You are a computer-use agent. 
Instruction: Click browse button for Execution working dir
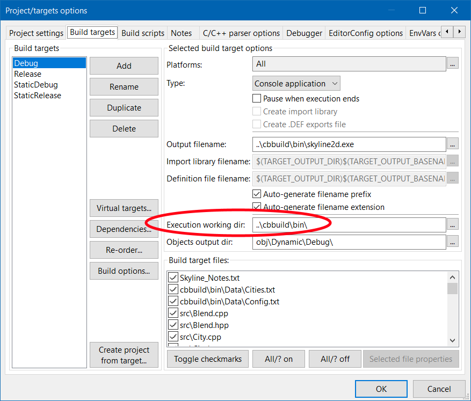click(x=453, y=225)
